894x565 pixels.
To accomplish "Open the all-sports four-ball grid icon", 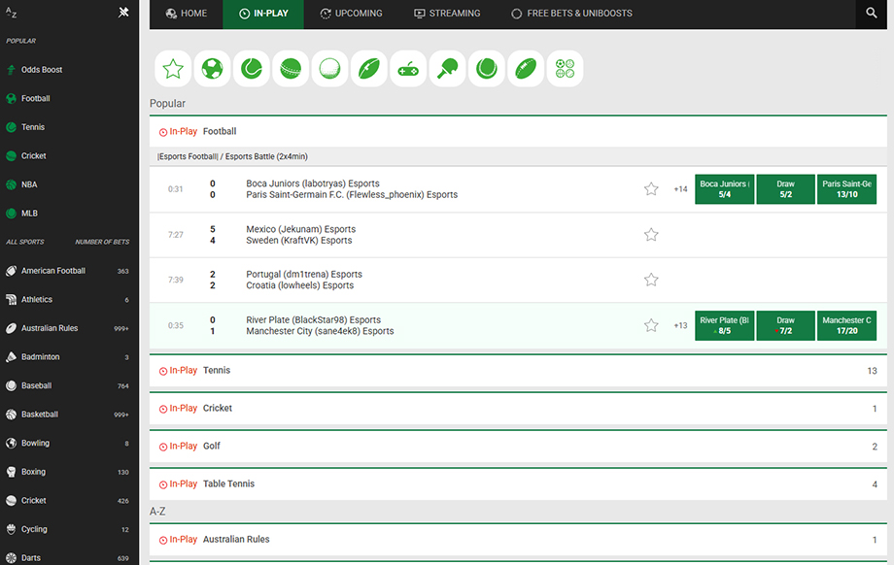I will [565, 69].
